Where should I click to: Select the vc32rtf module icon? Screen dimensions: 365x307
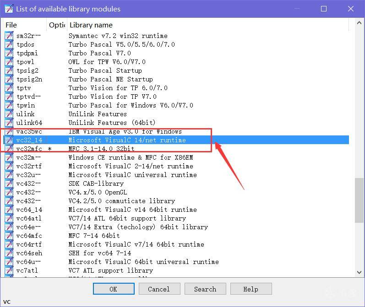[x=9, y=166]
